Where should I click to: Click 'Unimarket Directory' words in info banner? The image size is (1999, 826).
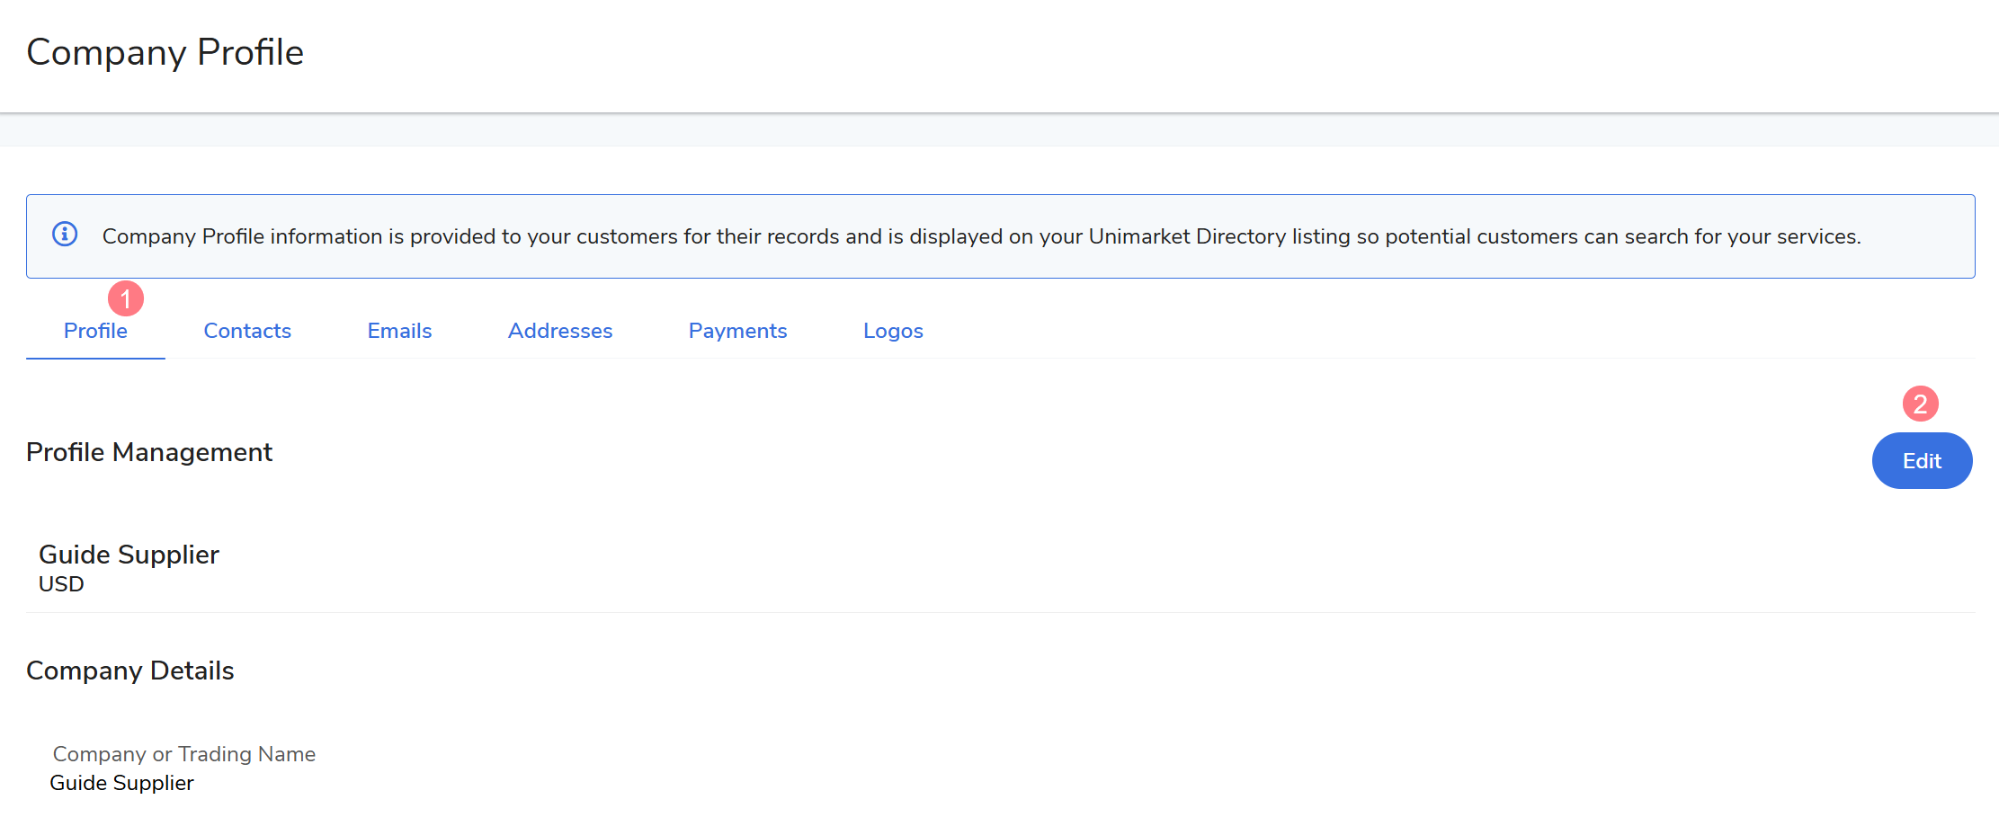point(1187,236)
